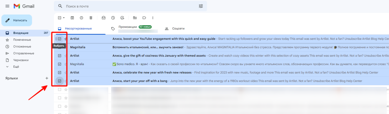Open the Move to folder icon
The image size is (389, 114).
click(x=135, y=18)
